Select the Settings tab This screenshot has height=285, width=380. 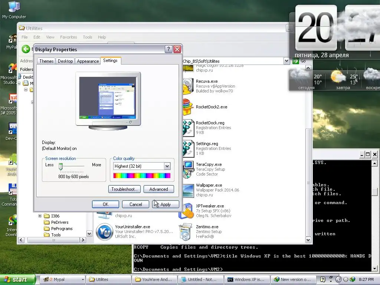(110, 60)
